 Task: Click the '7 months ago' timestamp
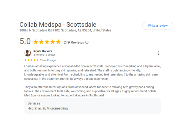coord(48,60)
